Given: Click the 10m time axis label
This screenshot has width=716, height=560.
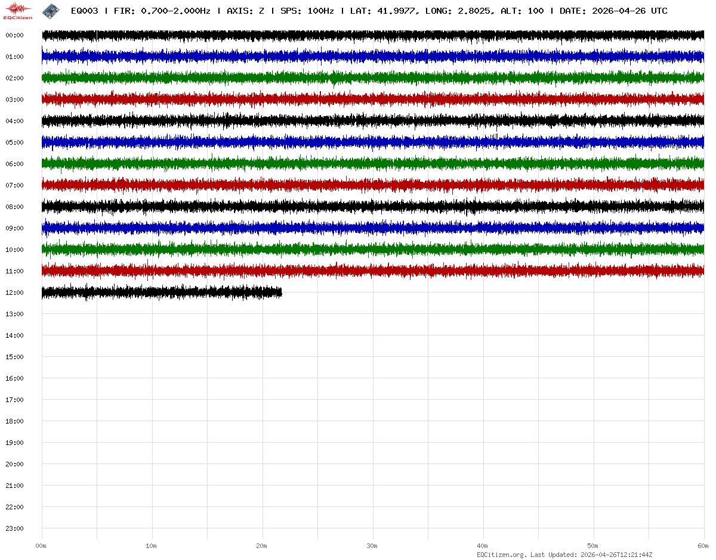Looking at the screenshot, I should 152,546.
